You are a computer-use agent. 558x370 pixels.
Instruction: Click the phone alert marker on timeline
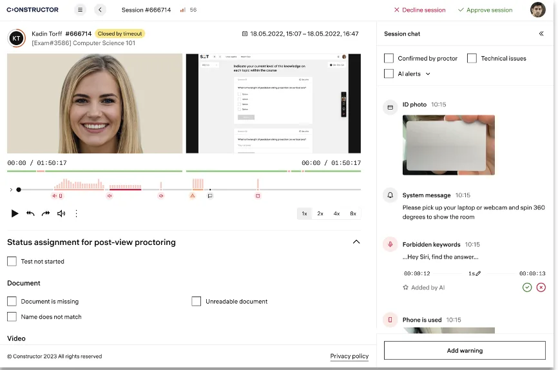coord(61,196)
